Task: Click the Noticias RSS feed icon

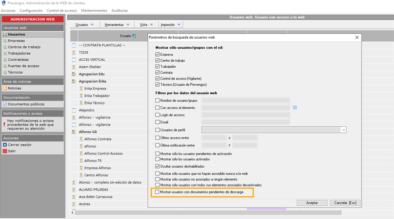Action: pos(5,88)
